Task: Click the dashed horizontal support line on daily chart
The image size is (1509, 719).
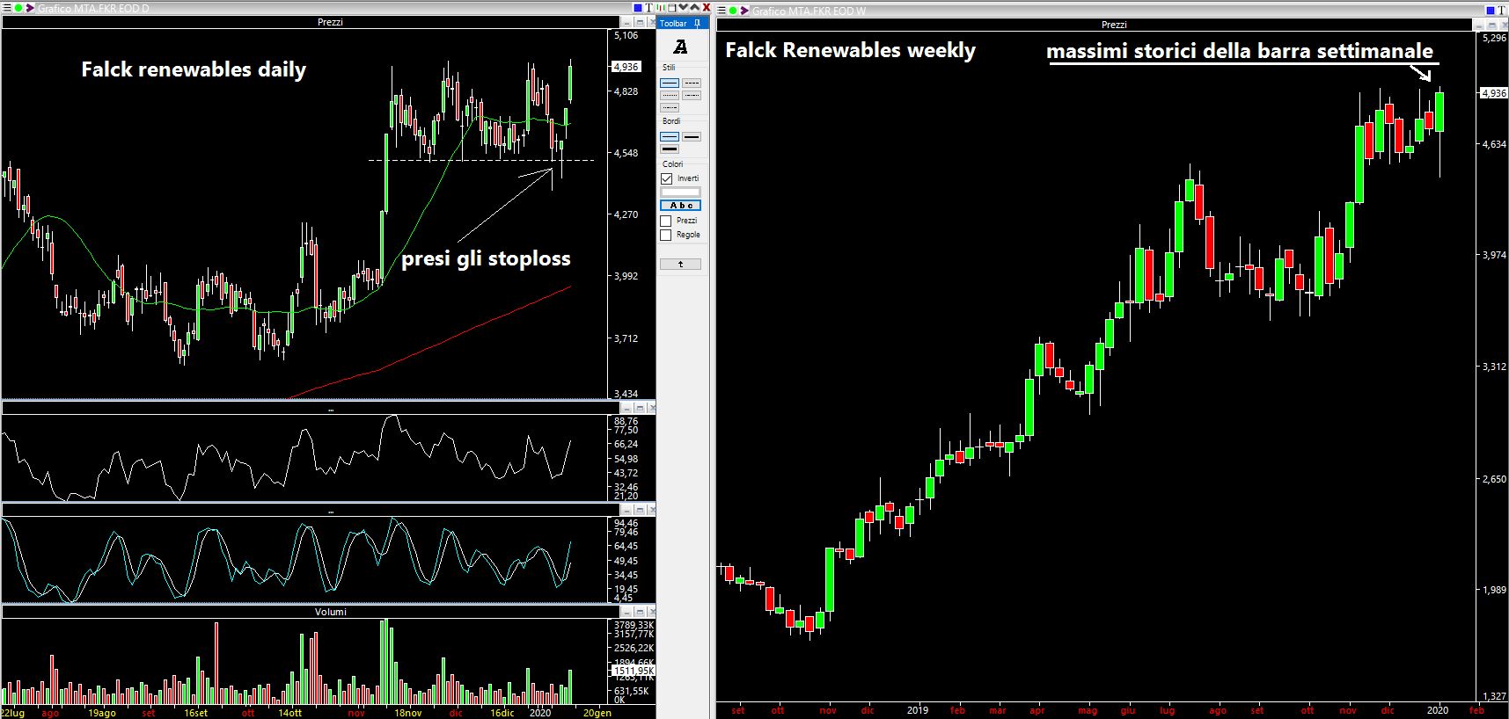Action: [x=480, y=160]
